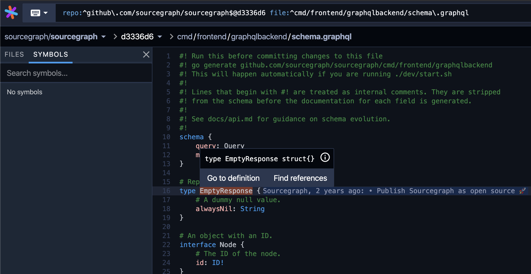Open the blame annotation 'Publish Sourcegraph as open source'
This screenshot has width=531, height=274.
click(x=394, y=191)
